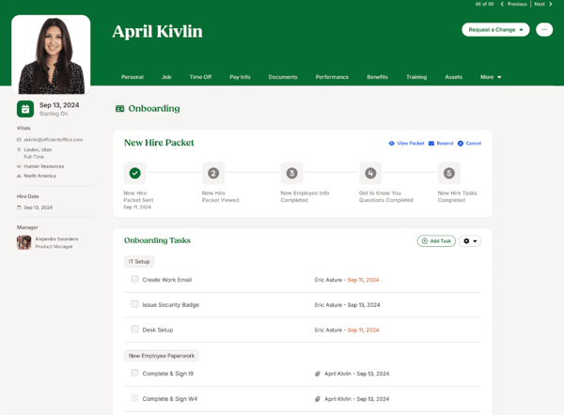
Task: Check the Create Work Email task
Action: 134,279
